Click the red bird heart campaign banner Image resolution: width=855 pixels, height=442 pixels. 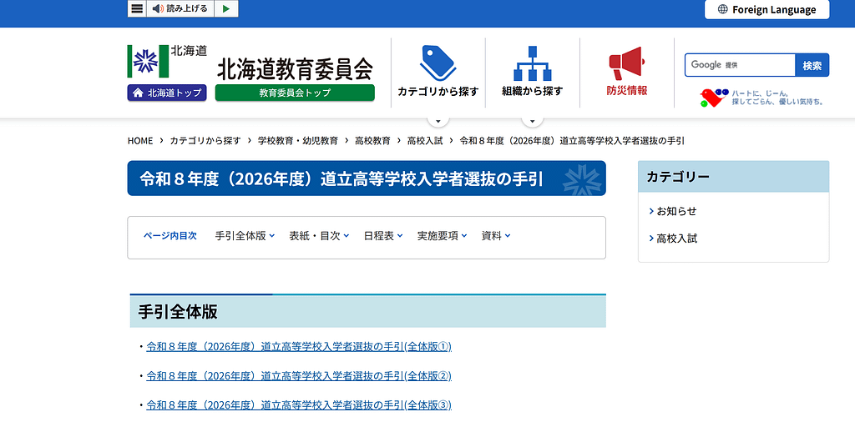761,98
